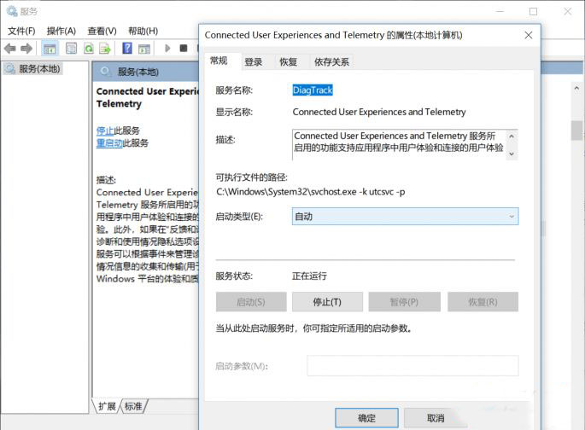Click the Stop Service square icon

(x=183, y=48)
